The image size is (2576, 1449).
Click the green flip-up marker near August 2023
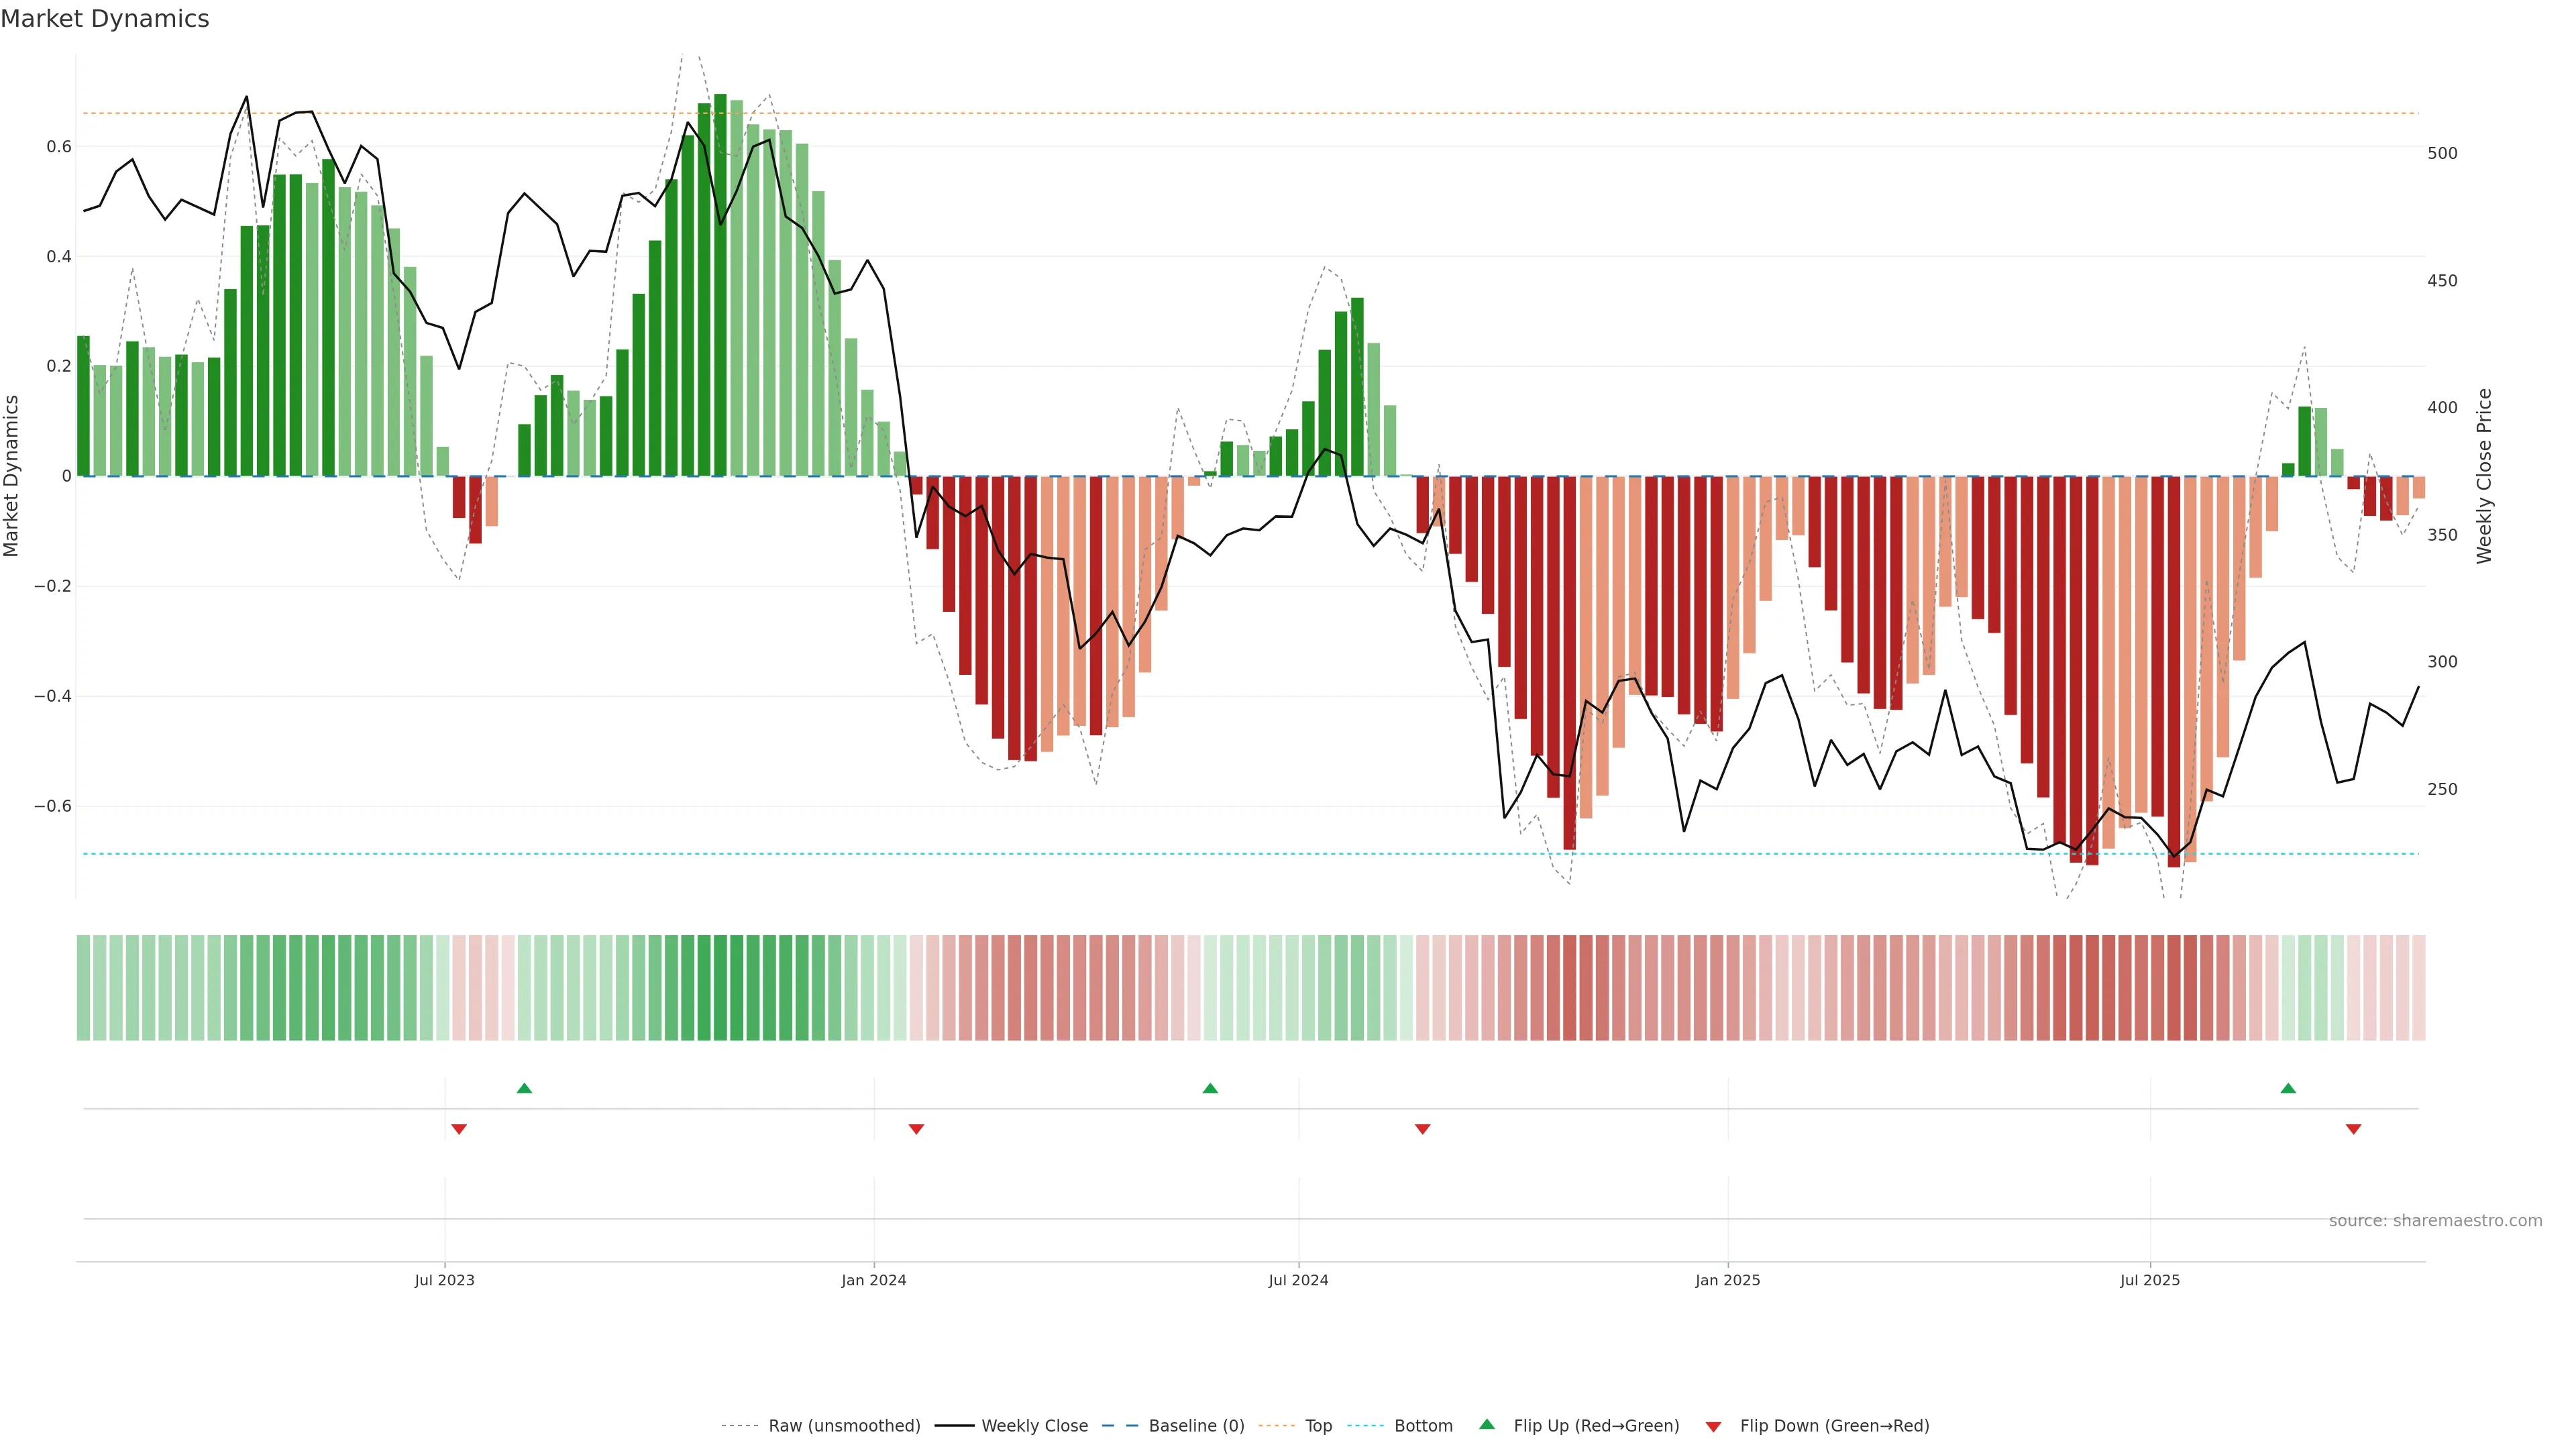coord(524,1088)
